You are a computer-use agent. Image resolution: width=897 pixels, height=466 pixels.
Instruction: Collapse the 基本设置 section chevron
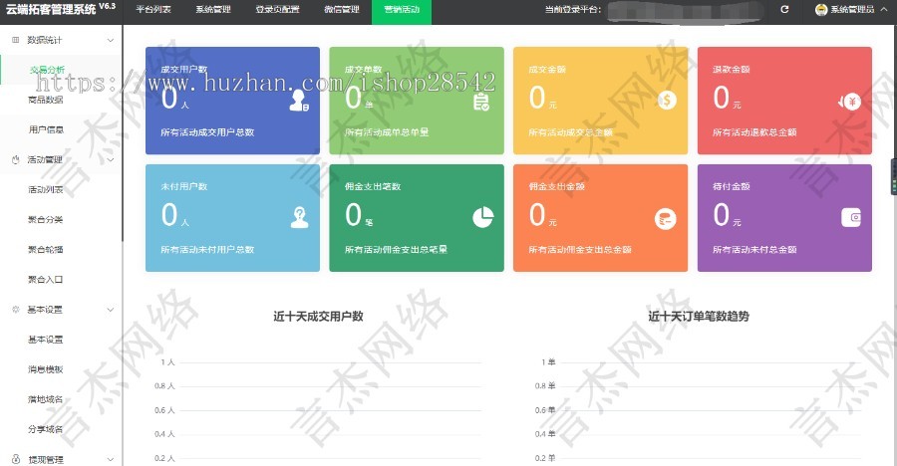(x=111, y=310)
